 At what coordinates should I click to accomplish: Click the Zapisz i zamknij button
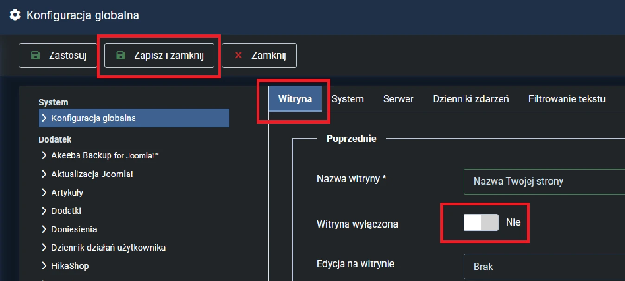click(x=160, y=56)
